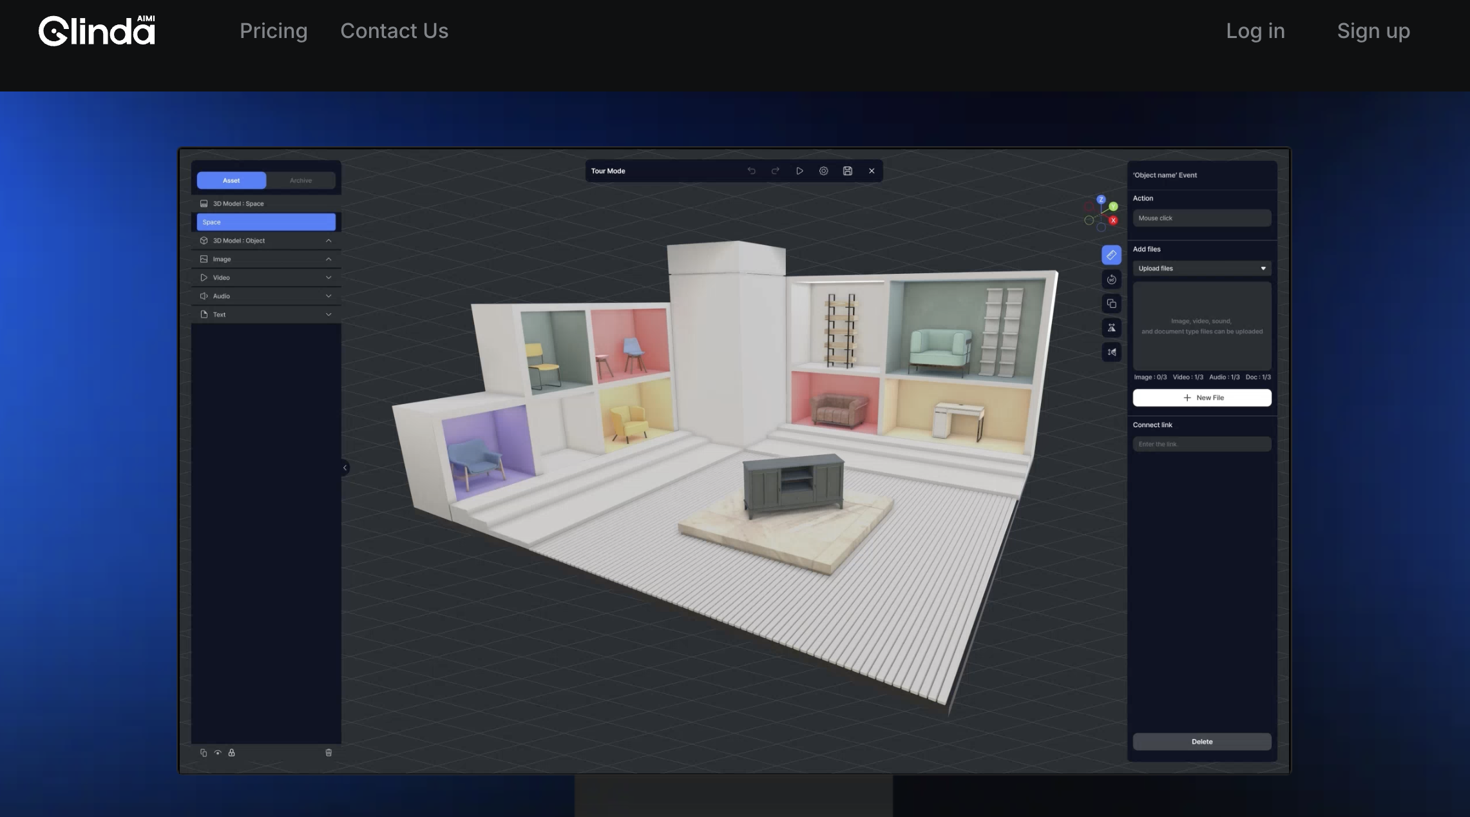
Task: Toggle the lock icon below asset list
Action: point(231,753)
